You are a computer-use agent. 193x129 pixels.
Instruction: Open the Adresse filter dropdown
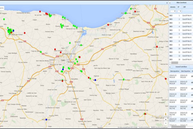[x=173, y=11]
